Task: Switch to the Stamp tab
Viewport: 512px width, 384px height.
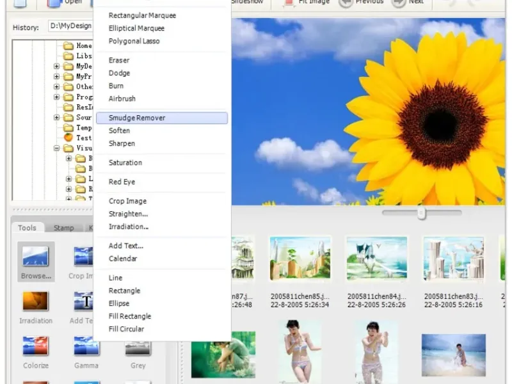Action: 63,228
